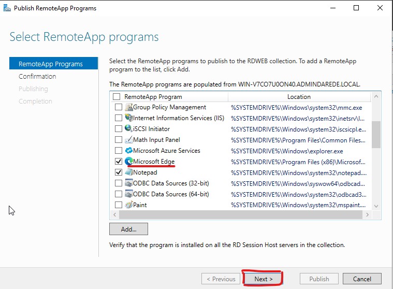Select the Confirmation step in sidebar
This screenshot has height=289, width=393.
tap(37, 77)
